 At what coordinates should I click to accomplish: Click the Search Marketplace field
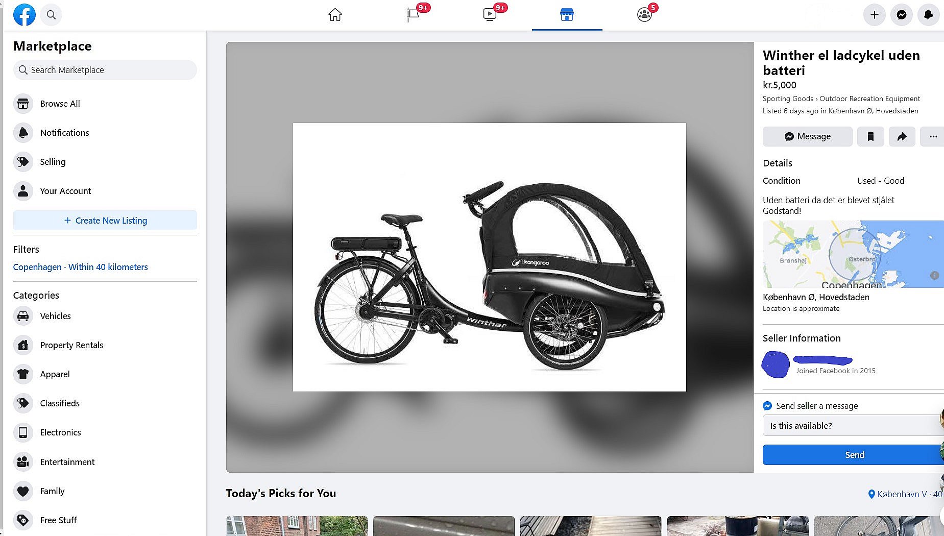point(105,70)
